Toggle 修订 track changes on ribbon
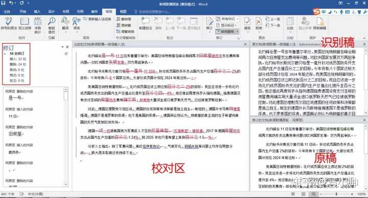This screenshot has width=368, height=198. [209, 24]
